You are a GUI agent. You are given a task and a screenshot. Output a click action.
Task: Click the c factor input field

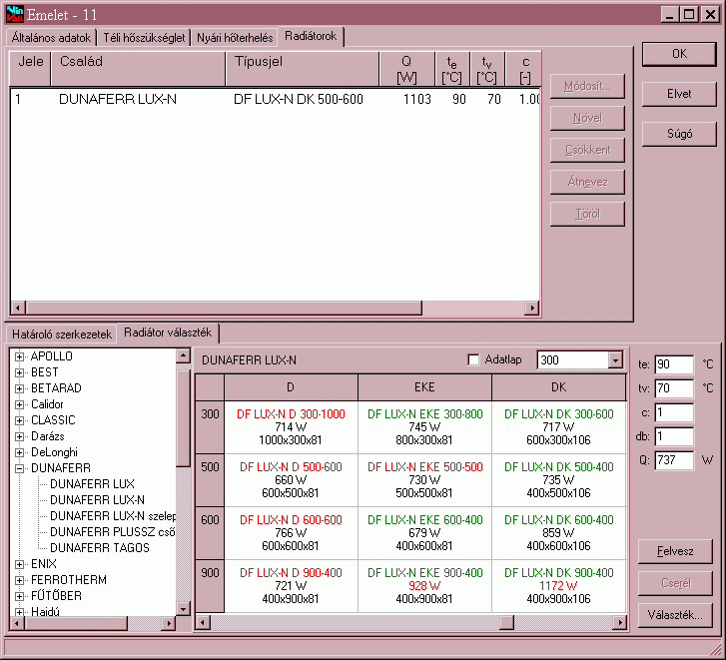point(674,412)
